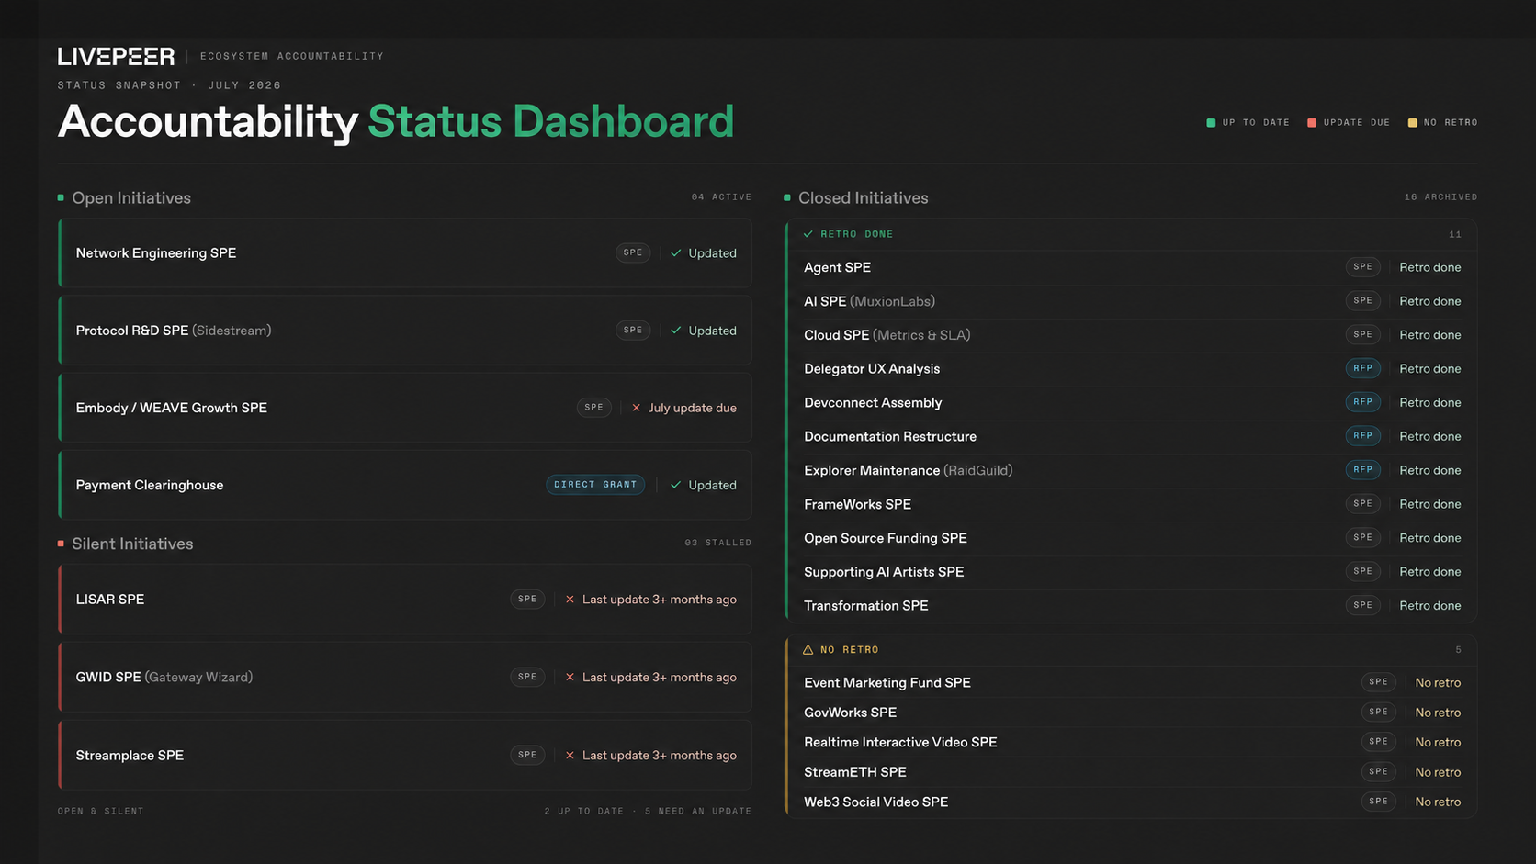Open the LISAR SPE card
This screenshot has width=1536, height=864.
tap(405, 600)
